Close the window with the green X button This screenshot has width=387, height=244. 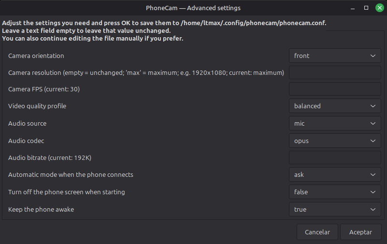pos(380,8)
